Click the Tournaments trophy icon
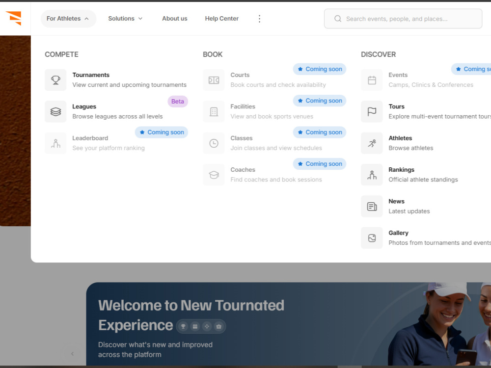The image size is (491, 368). 55,80
